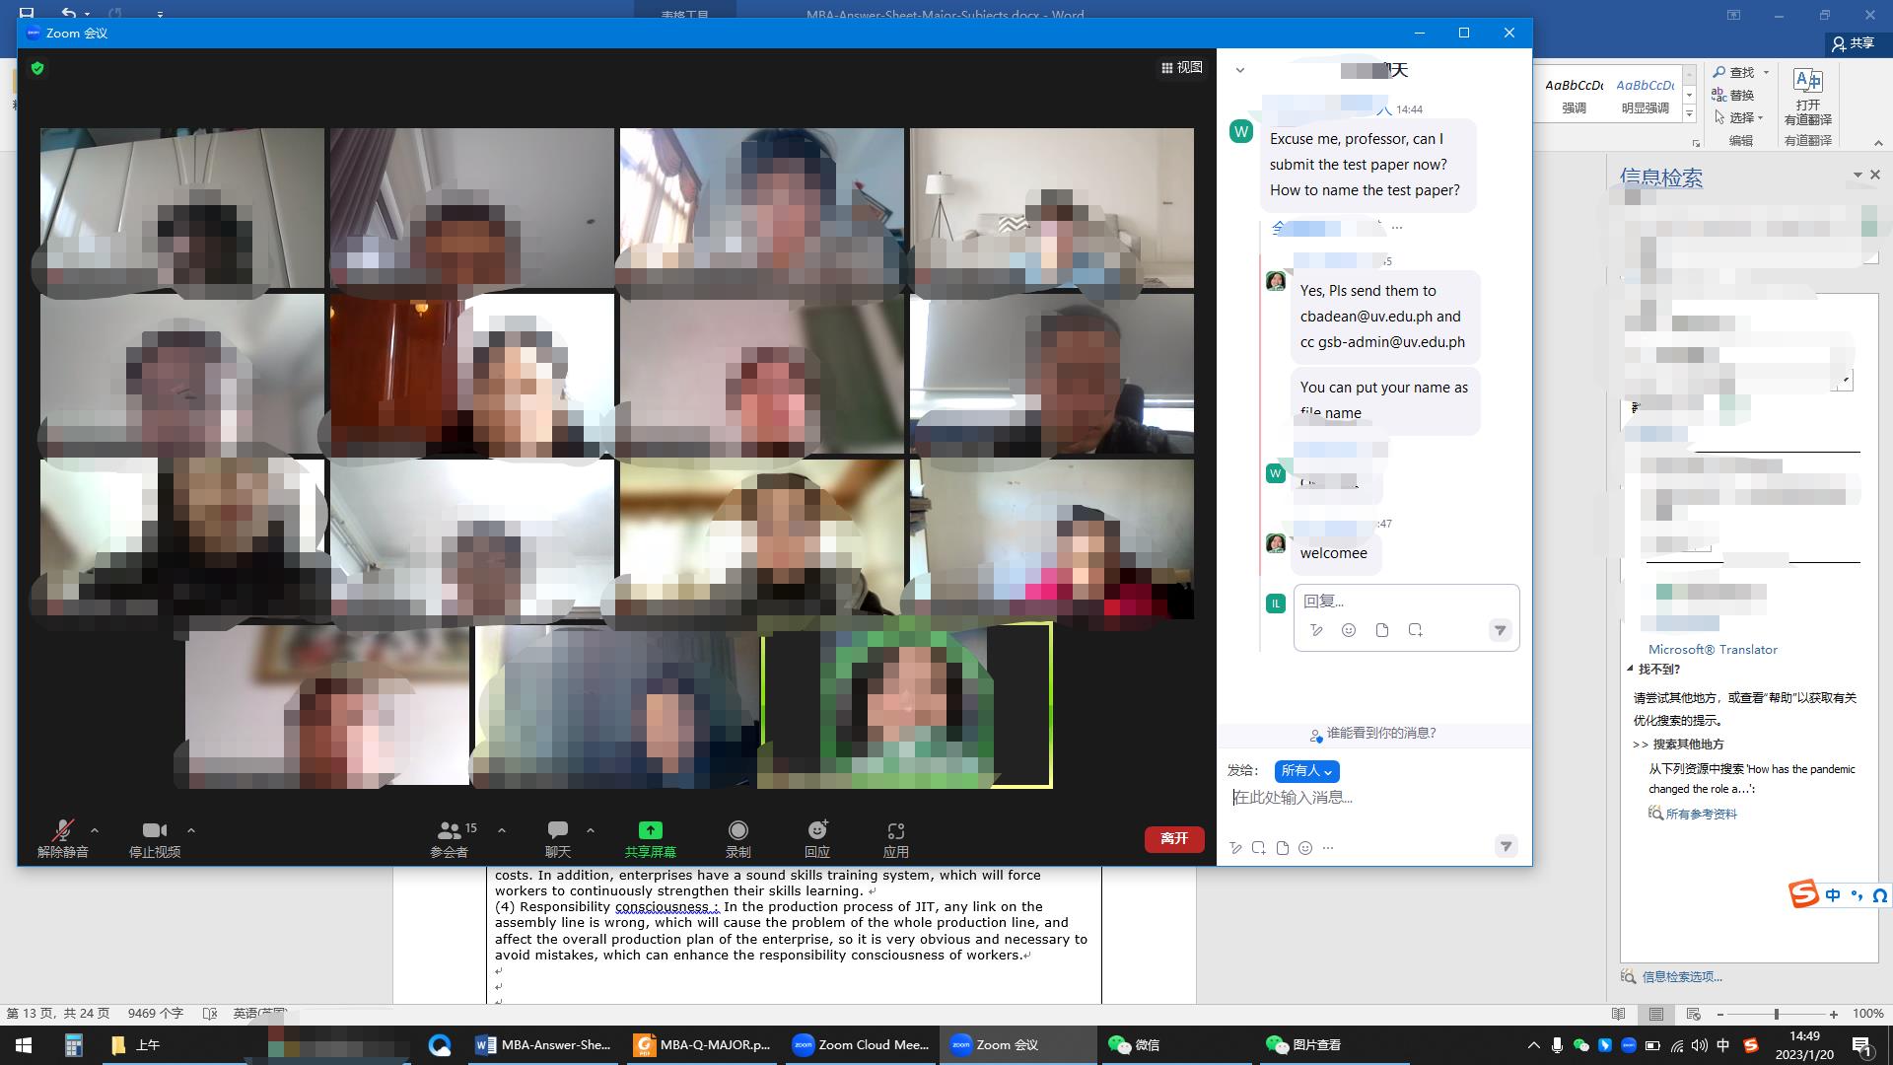
Task: Open Select (选择) dropdown in Word ribbon
Action: (x=1738, y=117)
